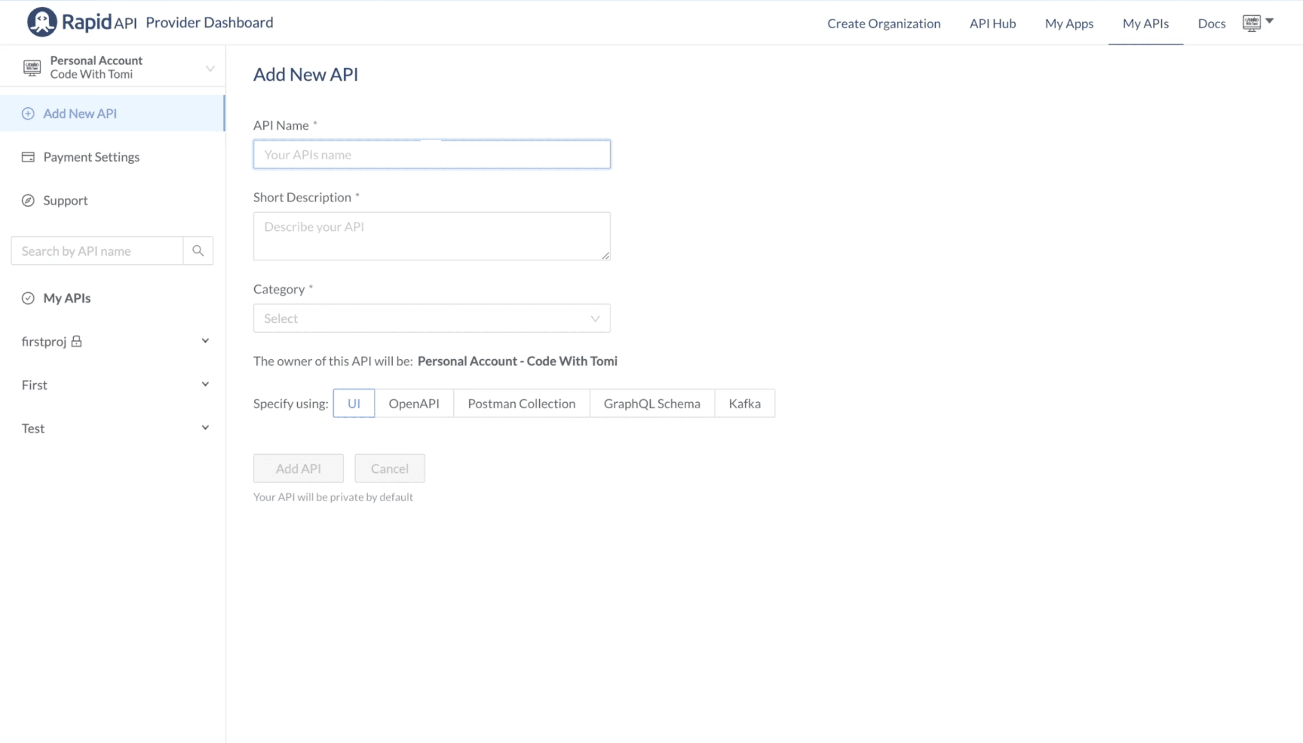Select Add New API in sidebar
This screenshot has width=1303, height=743.
112,113
